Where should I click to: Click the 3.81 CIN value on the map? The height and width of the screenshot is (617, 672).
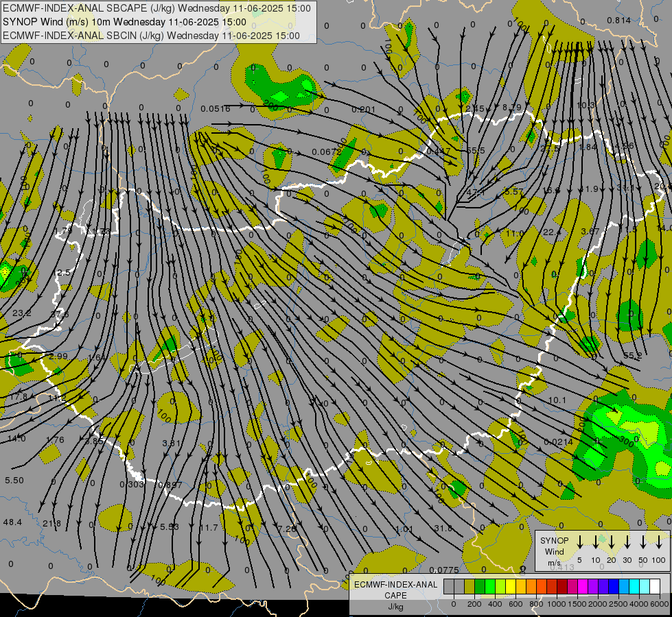(x=172, y=443)
